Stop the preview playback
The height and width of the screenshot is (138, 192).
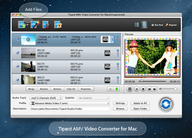tap(143, 89)
